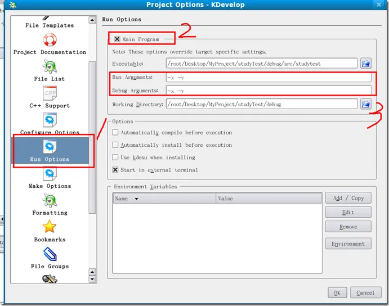Click the Value column header
This screenshot has height=306, width=389.
pos(269,199)
